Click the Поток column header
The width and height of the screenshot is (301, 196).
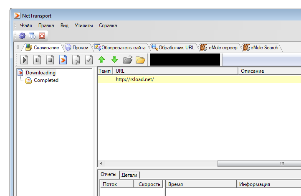(116, 184)
